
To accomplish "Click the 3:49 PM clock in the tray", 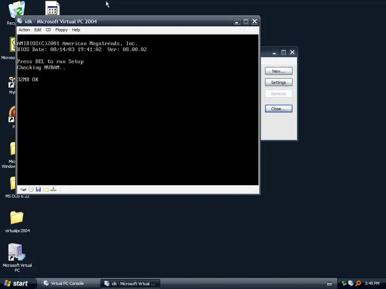I will pyautogui.click(x=372, y=283).
